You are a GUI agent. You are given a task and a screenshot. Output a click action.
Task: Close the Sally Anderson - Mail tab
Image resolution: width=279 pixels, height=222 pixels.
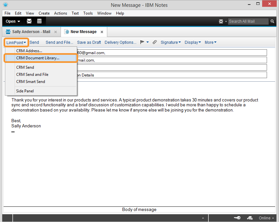point(55,32)
